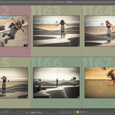Viewport: 115px width, 115px height.
Task: Open the People view face icon
Action: [x=6, y=112]
